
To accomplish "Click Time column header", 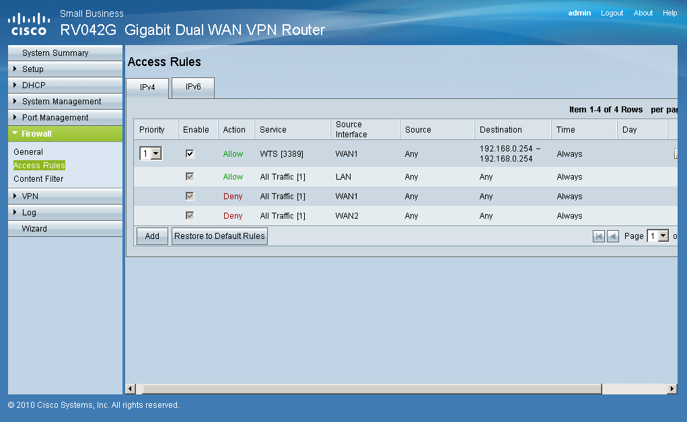I will click(x=583, y=129).
